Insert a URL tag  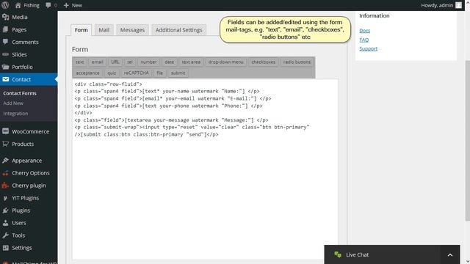coord(115,62)
